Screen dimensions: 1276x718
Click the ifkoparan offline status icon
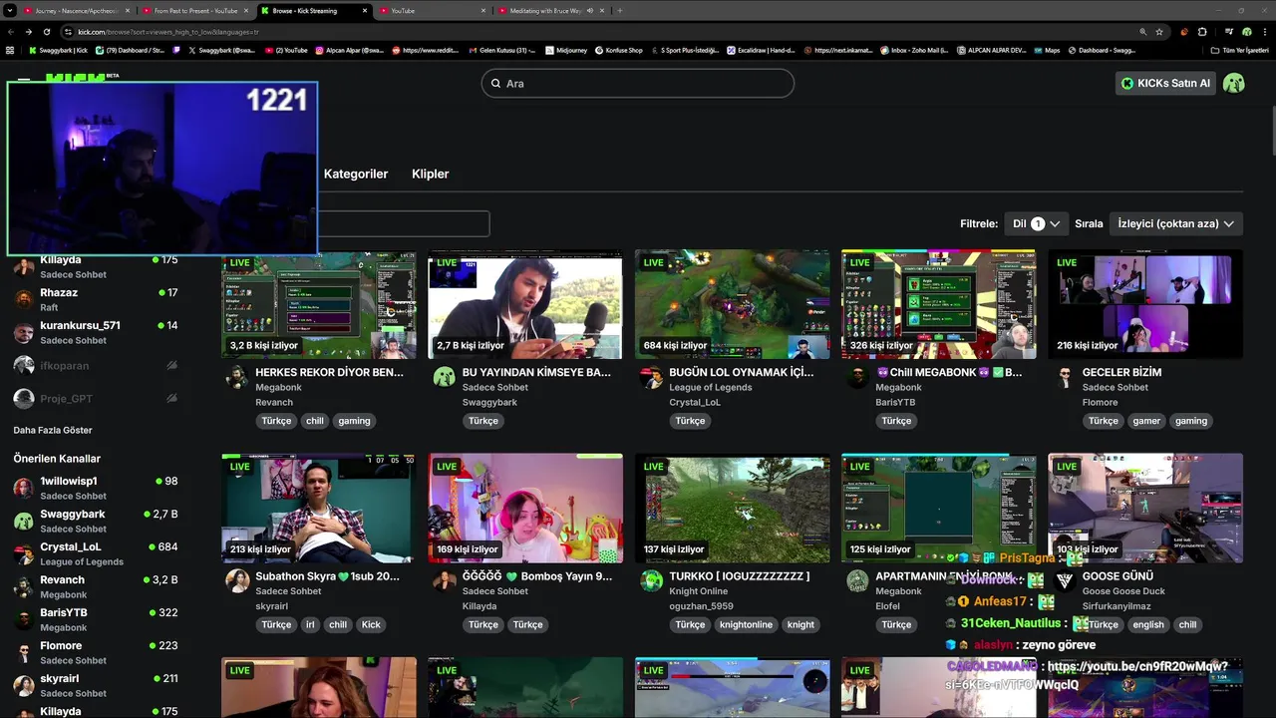tap(171, 366)
